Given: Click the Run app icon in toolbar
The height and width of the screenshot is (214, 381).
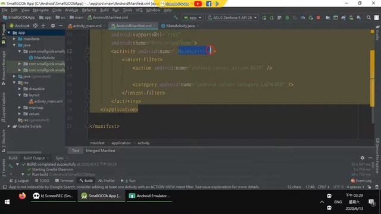Looking at the screenshot, I should point(264,18).
